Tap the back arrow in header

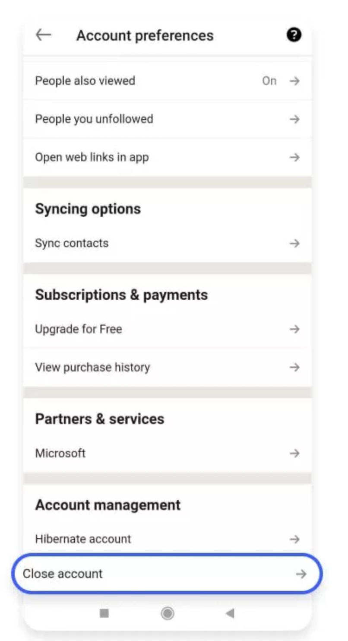click(x=43, y=35)
